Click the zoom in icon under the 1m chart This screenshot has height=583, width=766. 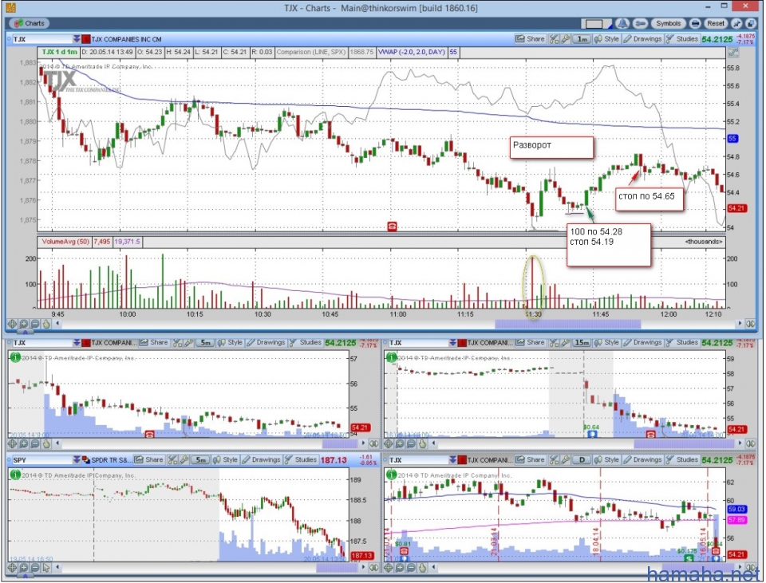(x=23, y=323)
